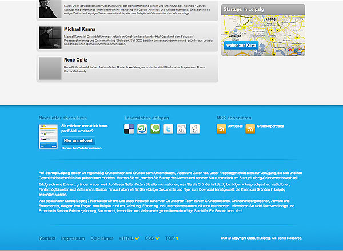Click the yellow up arrow beside TOP
The width and height of the screenshot is (343, 251).
(177, 238)
